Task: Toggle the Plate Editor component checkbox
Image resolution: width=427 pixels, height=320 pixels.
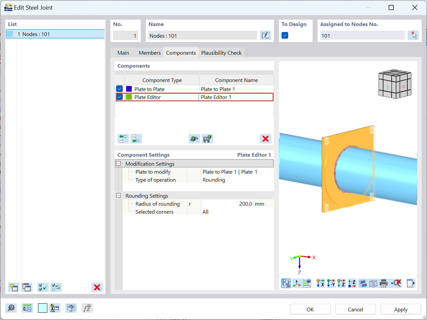Action: pyautogui.click(x=119, y=97)
